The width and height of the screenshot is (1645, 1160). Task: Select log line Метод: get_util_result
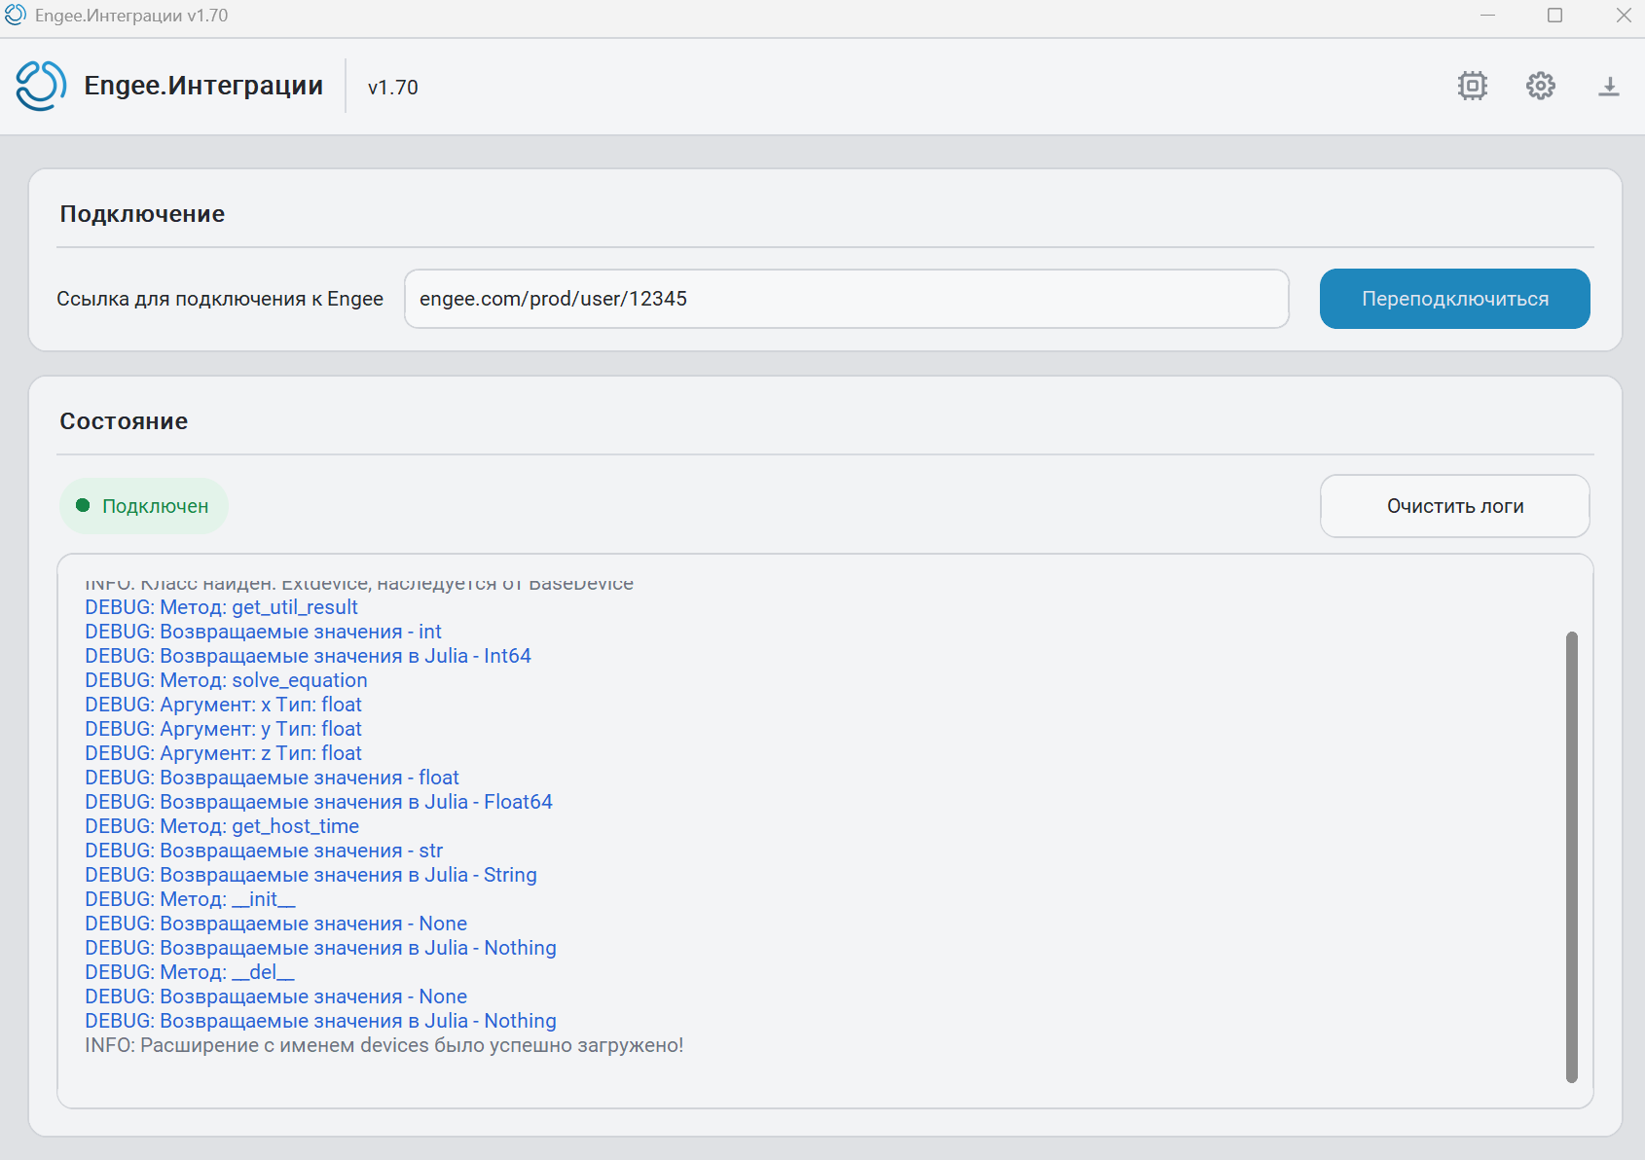(221, 607)
